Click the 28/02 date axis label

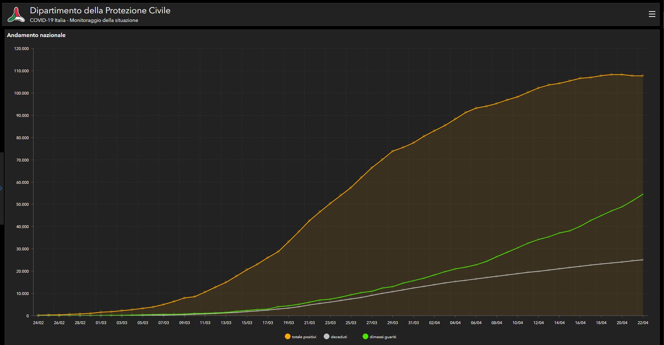tap(80, 323)
